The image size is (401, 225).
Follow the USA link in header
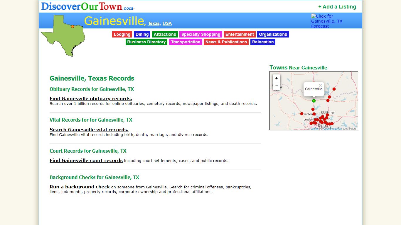point(167,23)
